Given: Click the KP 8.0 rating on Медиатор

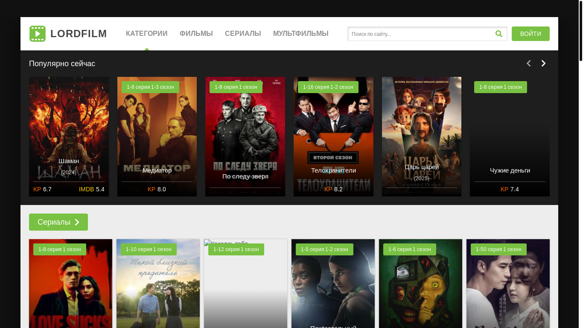Looking at the screenshot, I should coord(157,189).
